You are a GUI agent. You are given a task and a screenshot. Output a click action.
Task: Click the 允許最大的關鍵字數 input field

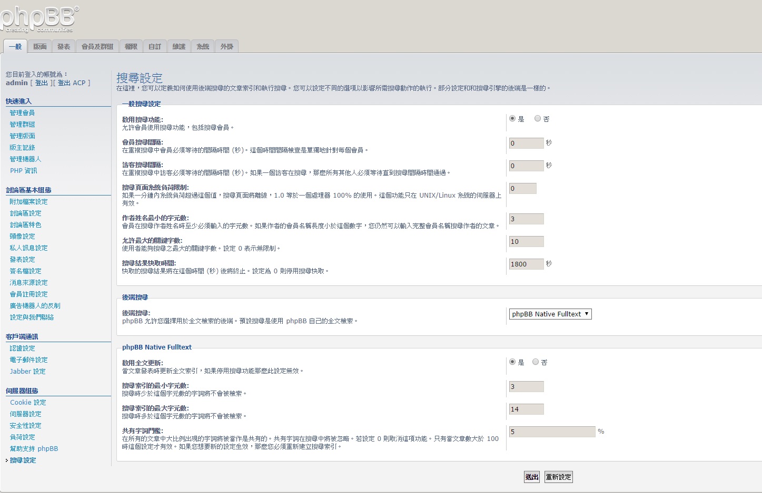(x=526, y=242)
